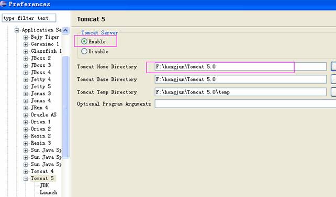Image resolution: width=336 pixels, height=197 pixels.
Task: Expand the Orion 2 node
Action: point(26,129)
